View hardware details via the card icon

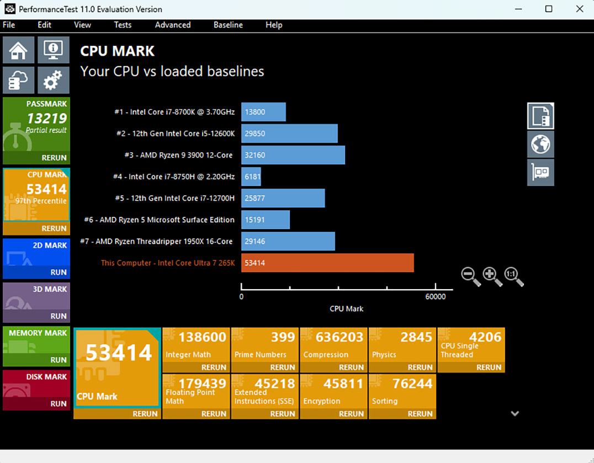pyautogui.click(x=540, y=172)
